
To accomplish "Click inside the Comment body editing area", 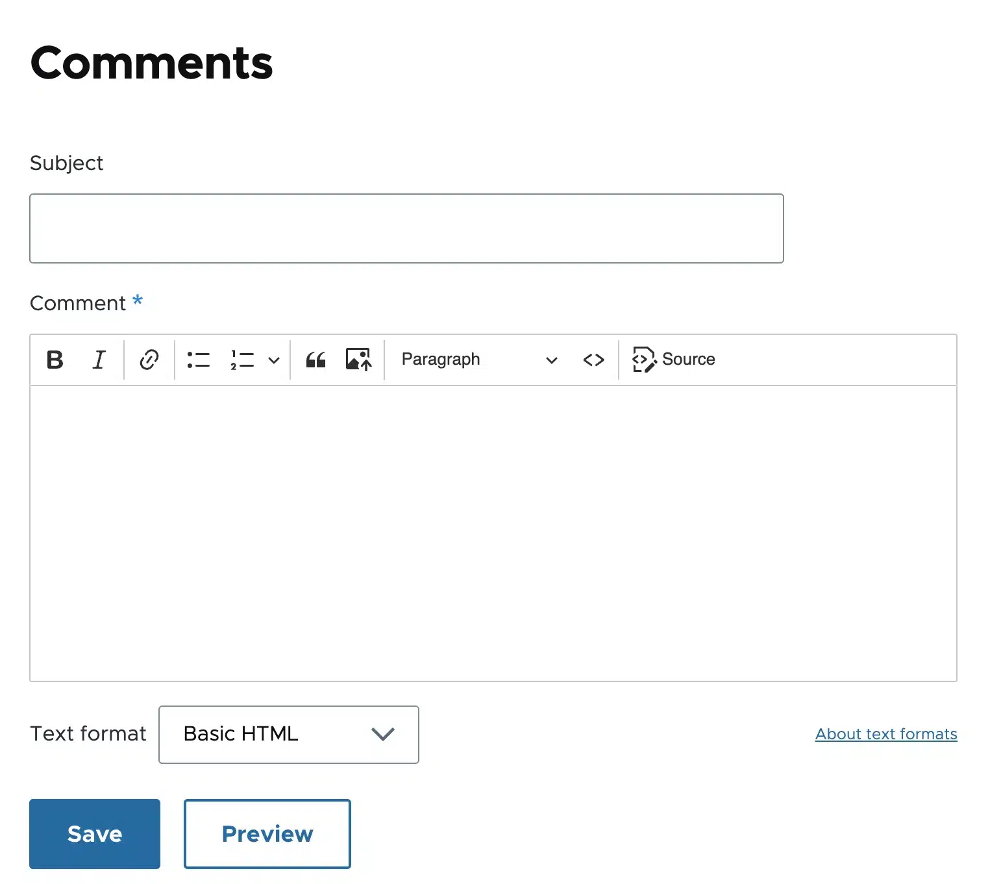I will tap(493, 532).
